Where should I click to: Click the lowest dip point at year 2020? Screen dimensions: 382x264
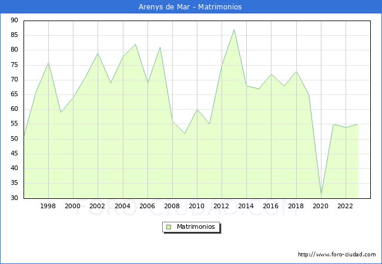321,195
